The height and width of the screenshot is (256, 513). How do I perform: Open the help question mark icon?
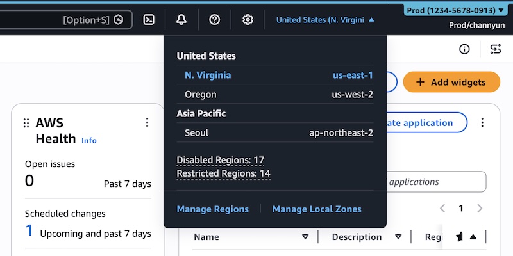point(215,20)
